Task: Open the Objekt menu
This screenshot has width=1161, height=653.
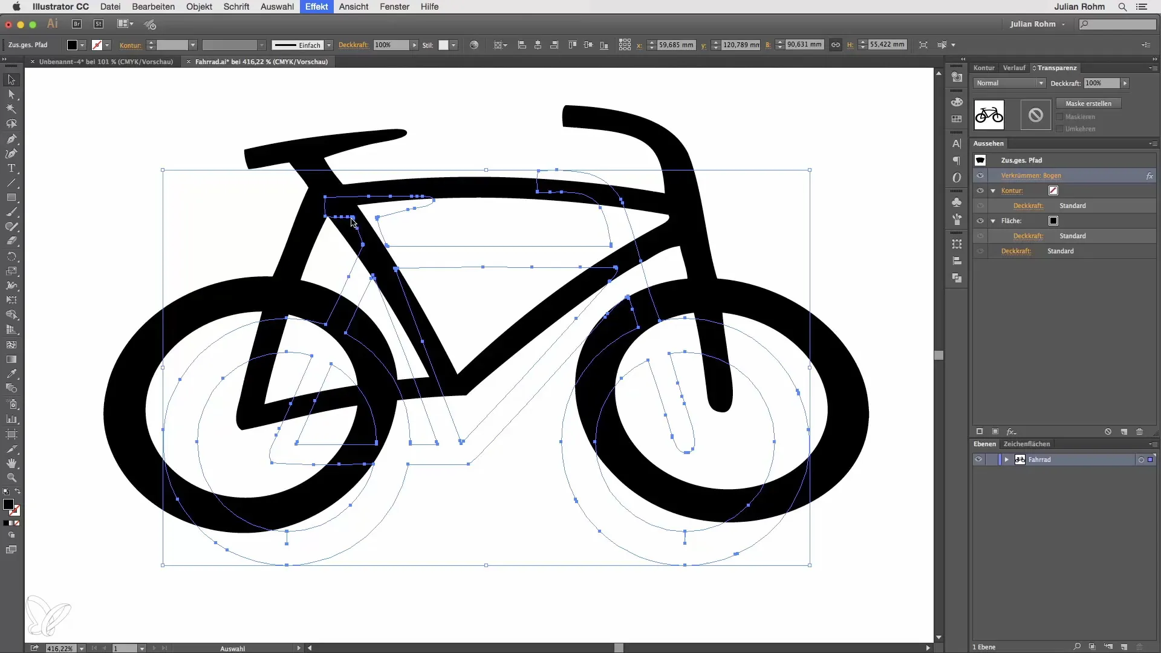Action: tap(199, 7)
